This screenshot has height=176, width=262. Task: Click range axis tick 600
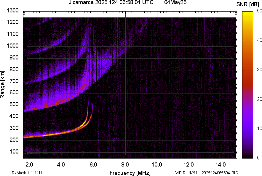pyautogui.click(x=14, y=92)
